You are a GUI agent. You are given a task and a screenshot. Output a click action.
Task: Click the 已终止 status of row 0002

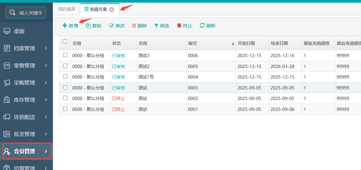click(119, 98)
